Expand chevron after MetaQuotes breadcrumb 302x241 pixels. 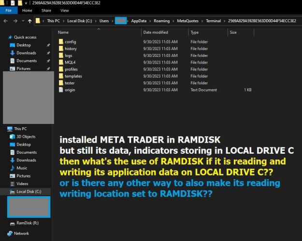[202, 21]
